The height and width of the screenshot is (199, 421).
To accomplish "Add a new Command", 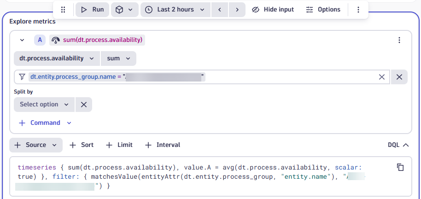I will [x=45, y=123].
